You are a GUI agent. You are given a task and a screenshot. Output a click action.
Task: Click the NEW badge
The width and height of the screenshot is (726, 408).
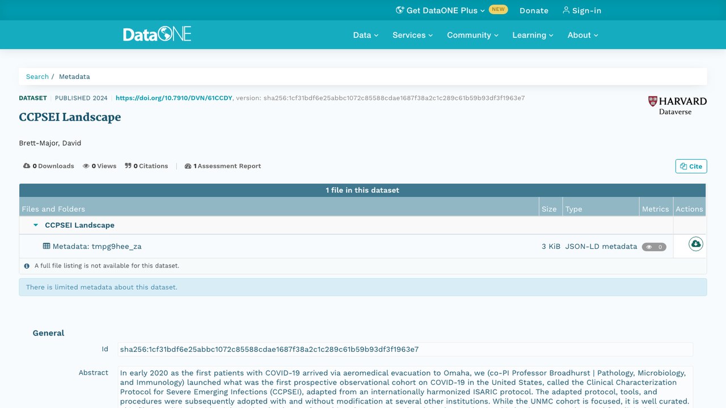coord(498,10)
